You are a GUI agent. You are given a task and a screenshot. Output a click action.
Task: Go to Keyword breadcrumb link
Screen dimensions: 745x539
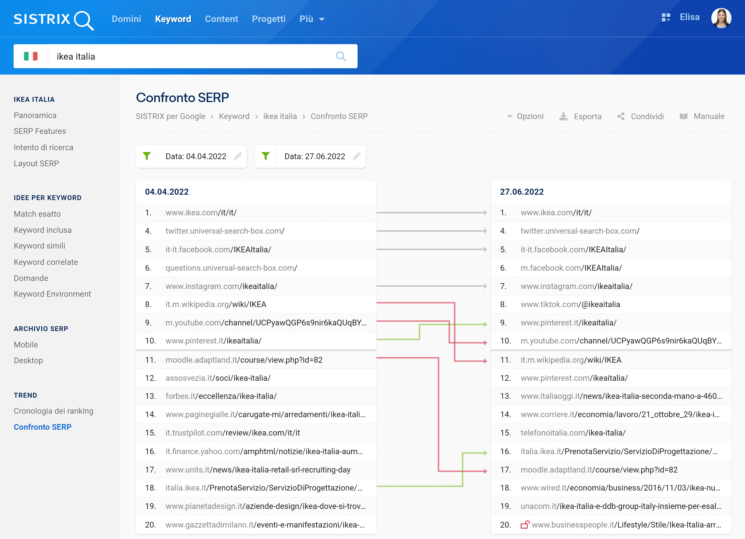[234, 116]
